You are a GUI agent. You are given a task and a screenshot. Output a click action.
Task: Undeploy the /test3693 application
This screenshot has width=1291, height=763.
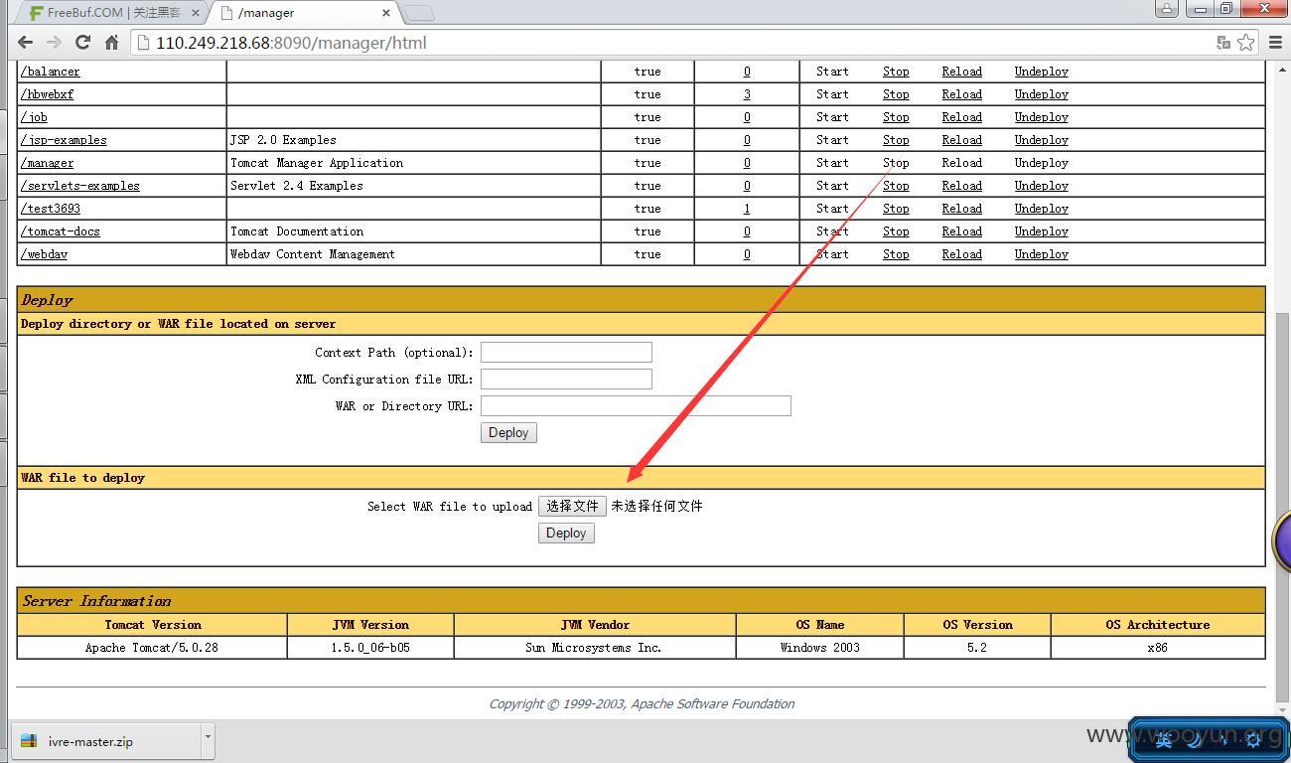coord(1042,209)
